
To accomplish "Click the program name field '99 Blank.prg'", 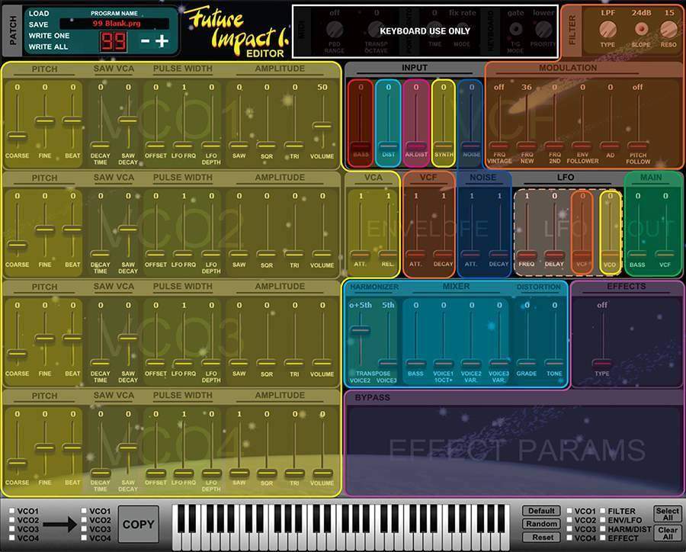I will pos(114,23).
